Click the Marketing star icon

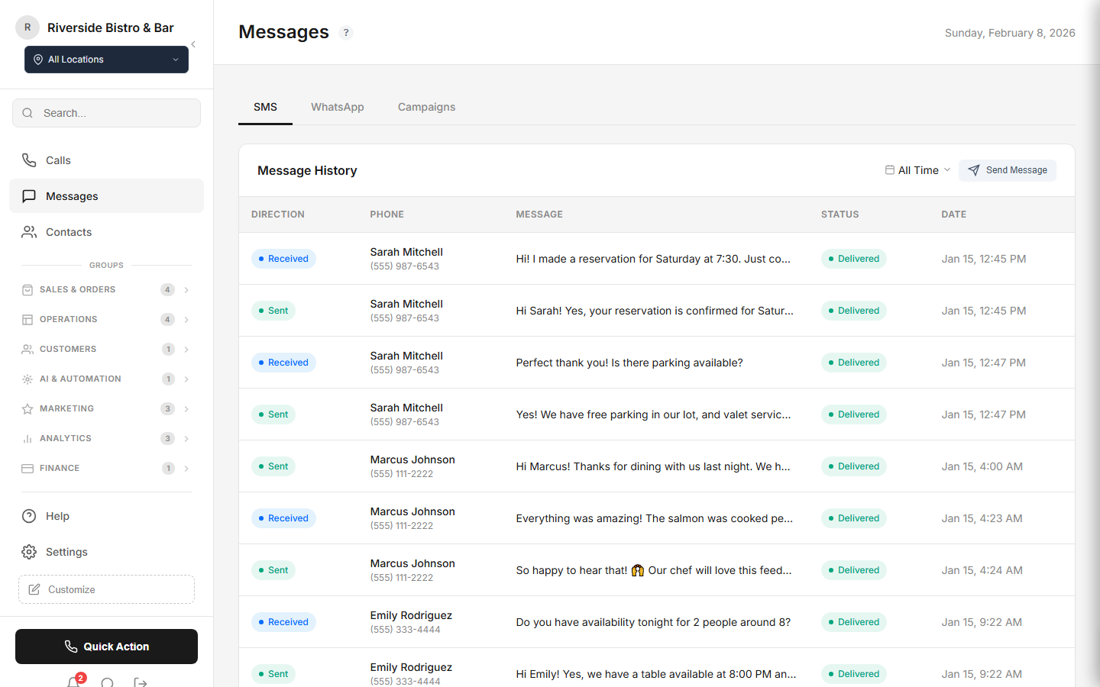27,408
